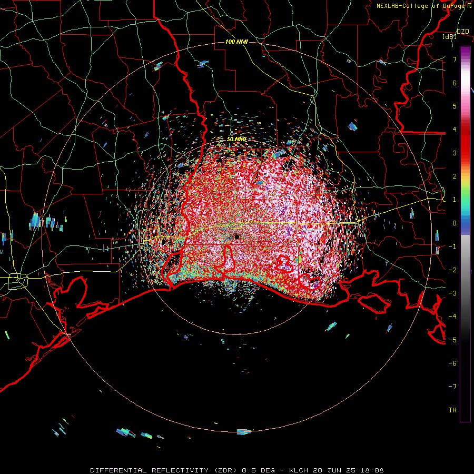Click the 3 tick label on color scale
Image resolution: width=474 pixels, height=474 pixels.
point(455,153)
